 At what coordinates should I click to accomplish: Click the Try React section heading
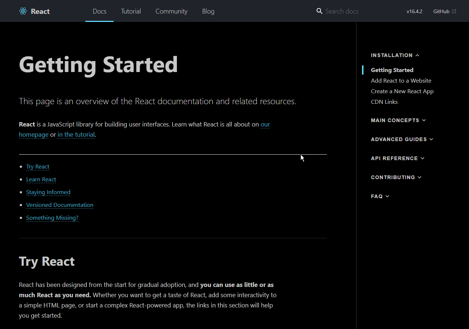click(47, 261)
